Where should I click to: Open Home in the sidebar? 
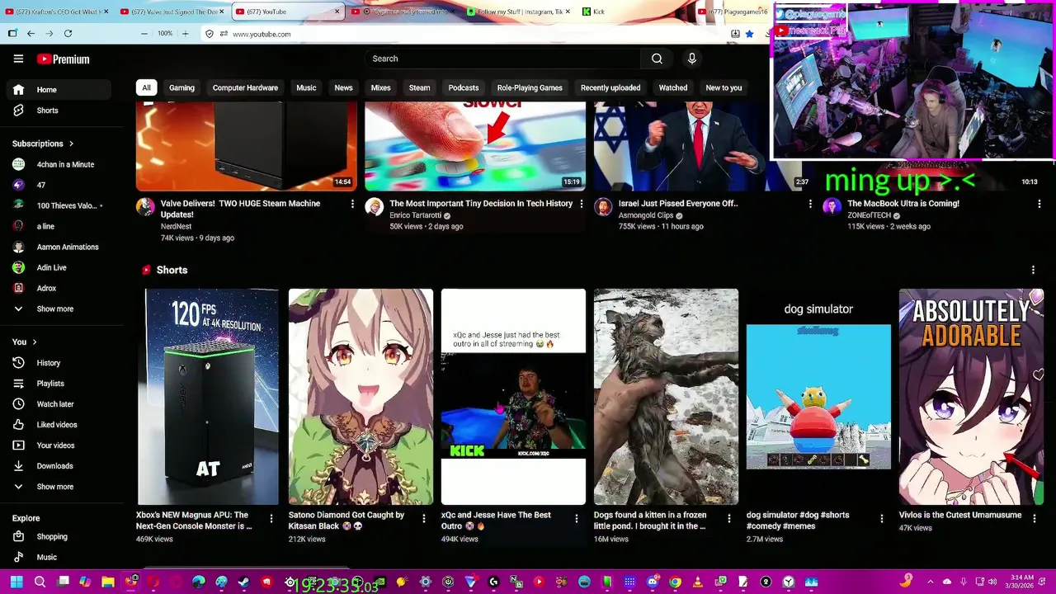click(58, 90)
